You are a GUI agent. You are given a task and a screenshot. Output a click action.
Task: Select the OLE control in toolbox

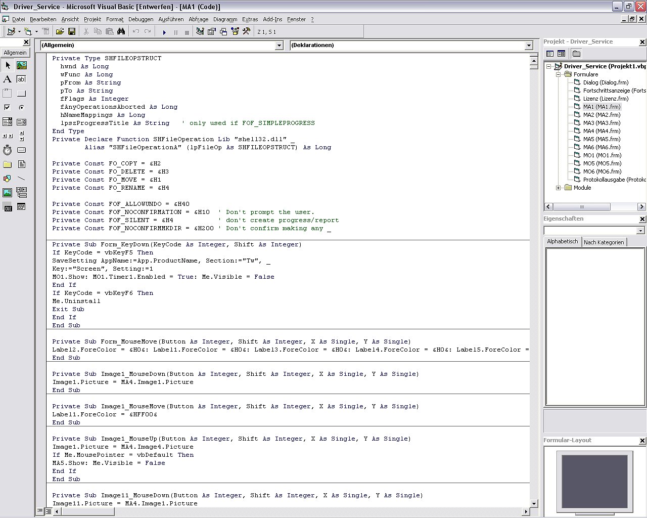(x=7, y=207)
